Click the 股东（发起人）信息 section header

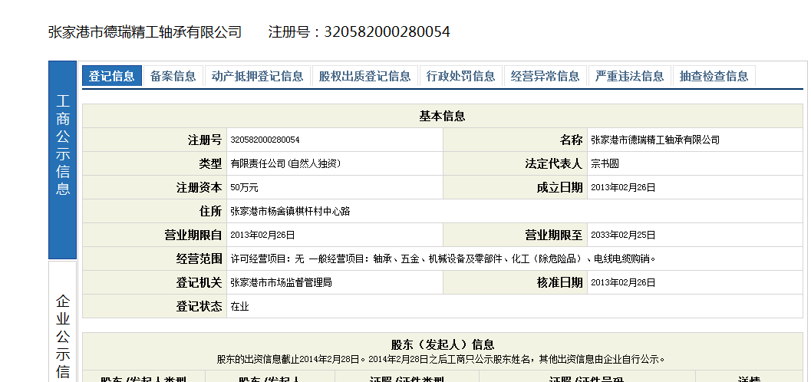pos(442,345)
